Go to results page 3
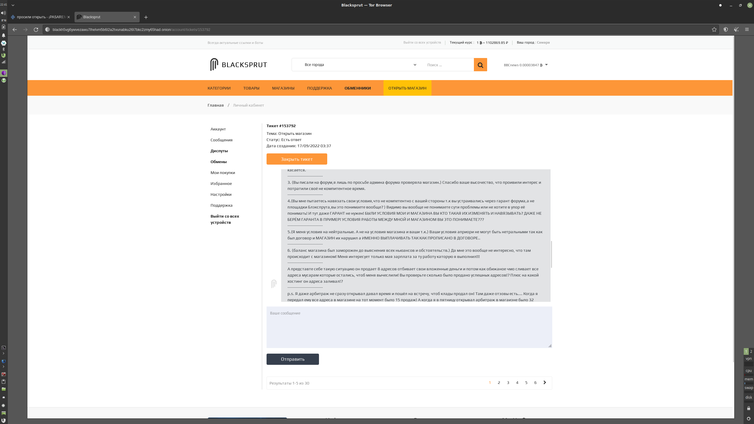754x424 pixels. point(508,382)
